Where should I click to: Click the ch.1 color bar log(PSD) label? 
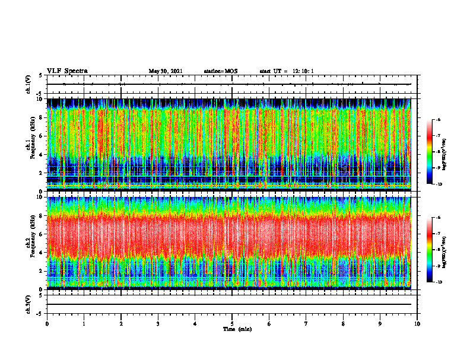point(444,154)
